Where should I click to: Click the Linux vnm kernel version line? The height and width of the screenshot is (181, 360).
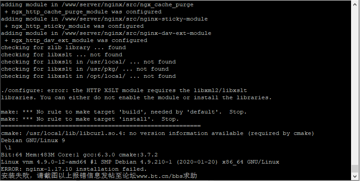coord(140,162)
